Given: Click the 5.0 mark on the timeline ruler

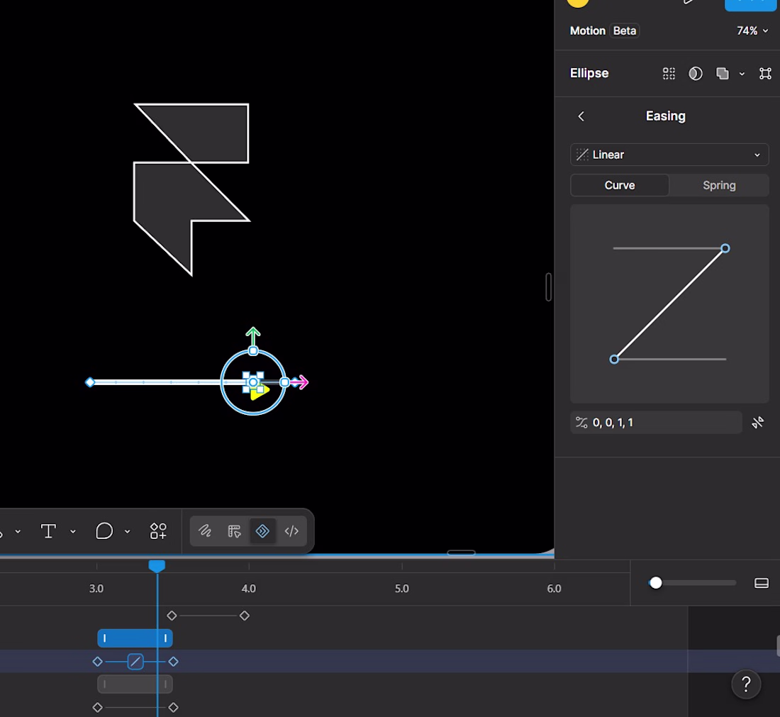Looking at the screenshot, I should [x=402, y=589].
